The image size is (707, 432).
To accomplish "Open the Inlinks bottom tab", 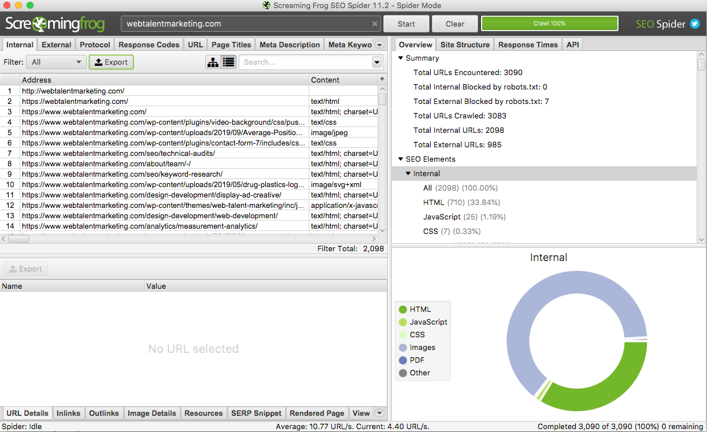I will 68,413.
